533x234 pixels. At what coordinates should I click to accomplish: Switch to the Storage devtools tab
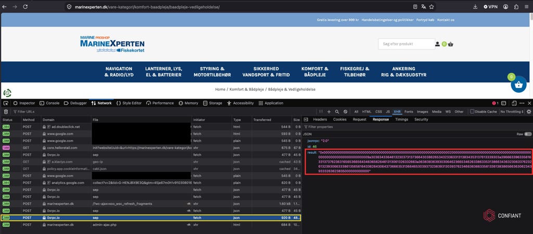coord(212,103)
